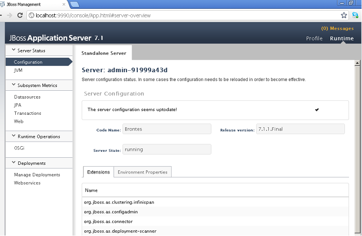
Task: Click the browser reload button
Action: click(20, 15)
